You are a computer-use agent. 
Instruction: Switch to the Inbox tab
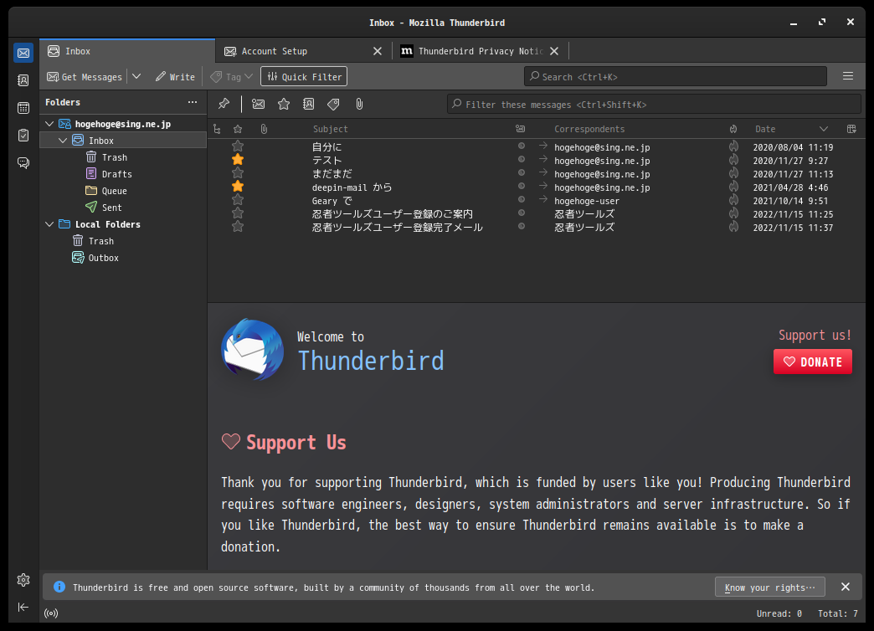click(x=127, y=51)
